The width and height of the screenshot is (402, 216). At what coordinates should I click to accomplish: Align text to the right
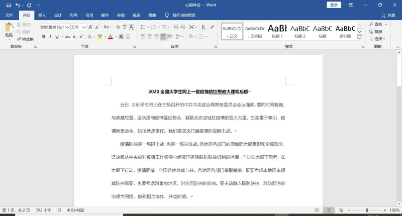(x=156, y=37)
